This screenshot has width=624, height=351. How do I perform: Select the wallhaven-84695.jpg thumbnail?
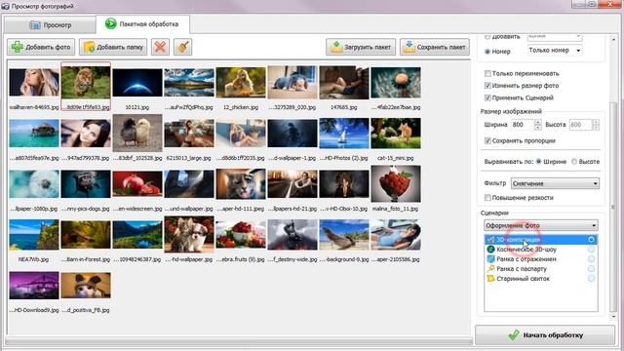point(34,82)
